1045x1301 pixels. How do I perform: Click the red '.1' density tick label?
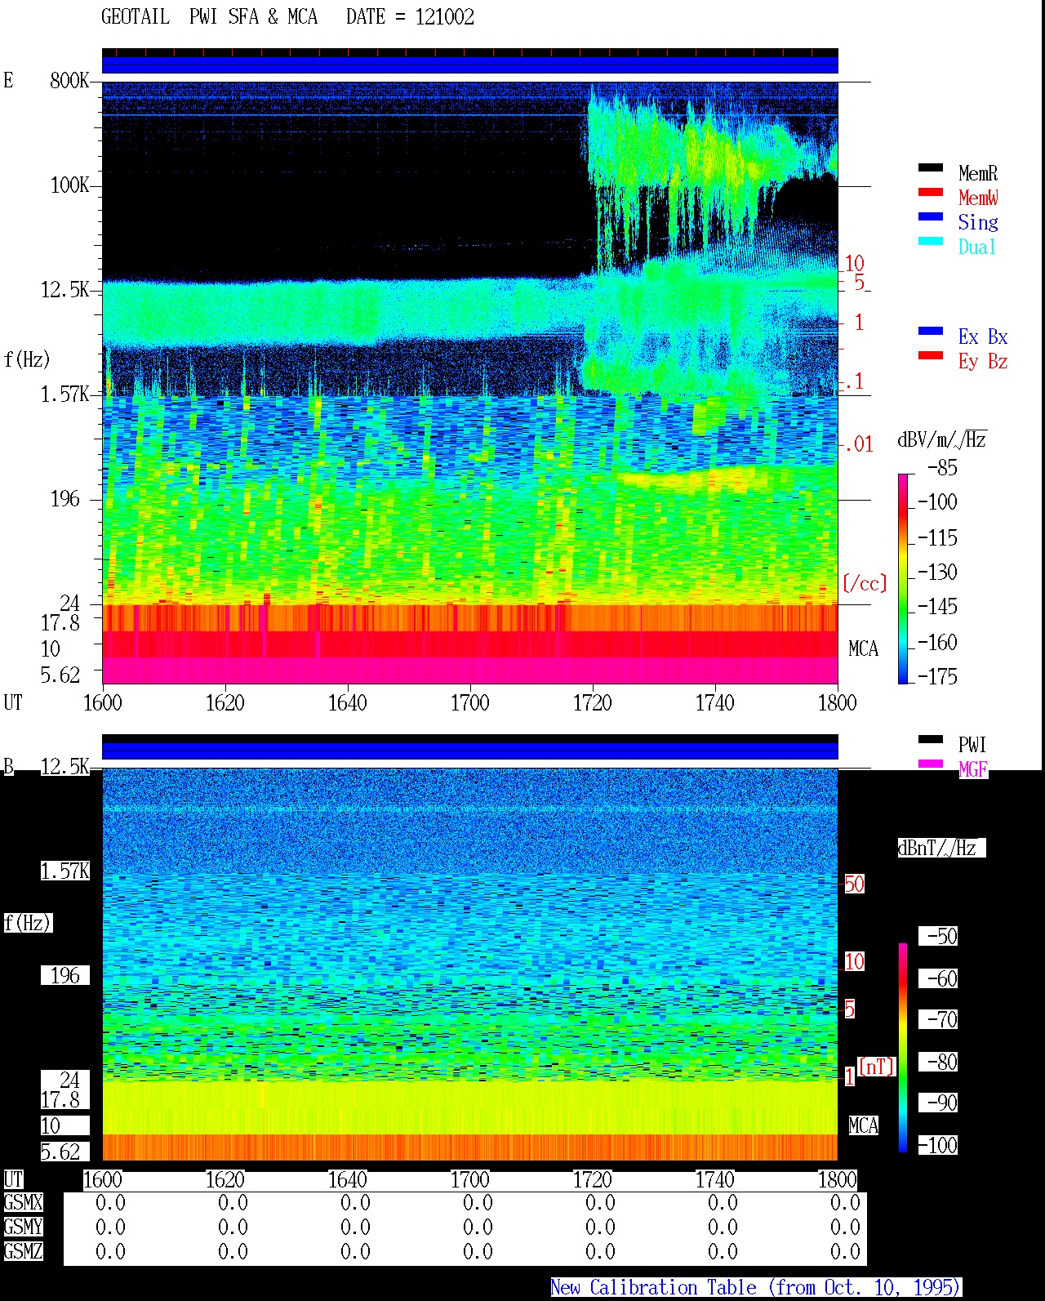tap(854, 381)
